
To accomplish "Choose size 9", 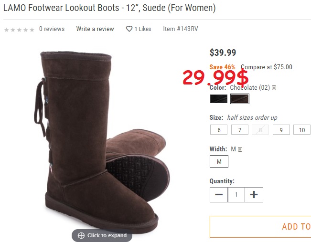I will (281, 130).
